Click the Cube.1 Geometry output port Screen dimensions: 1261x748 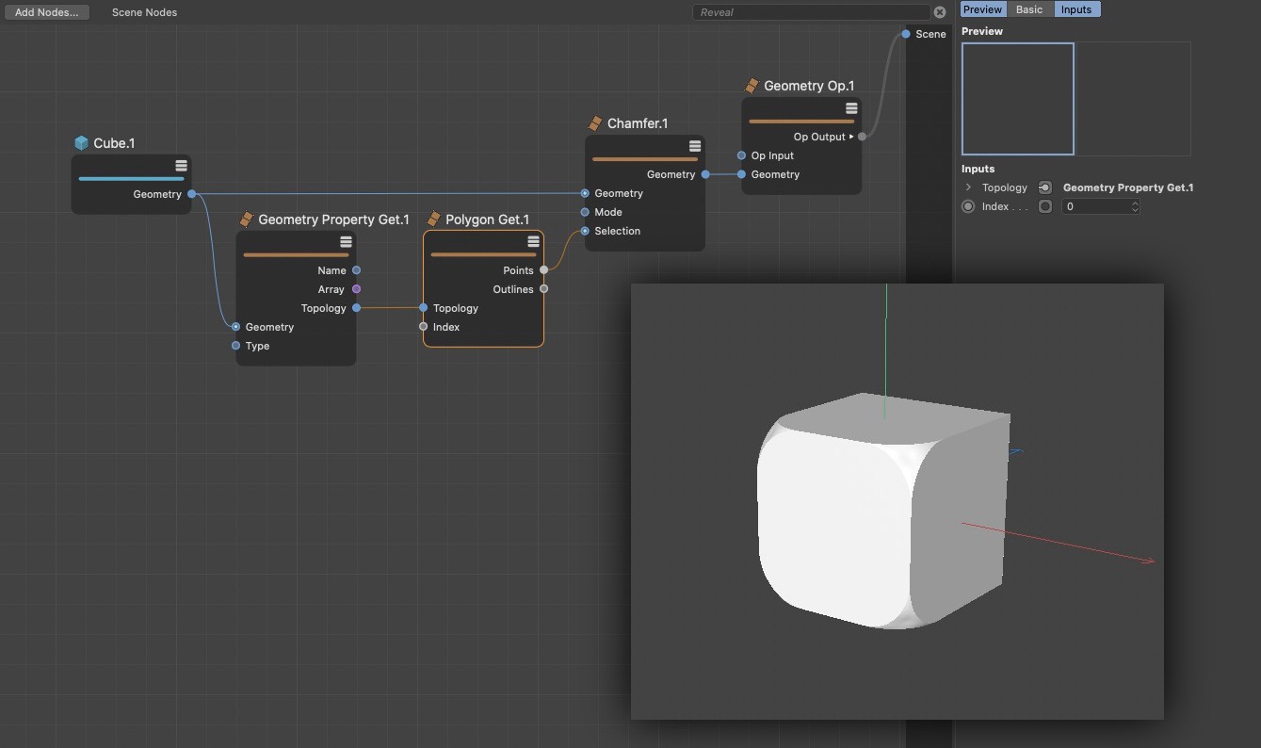191,194
